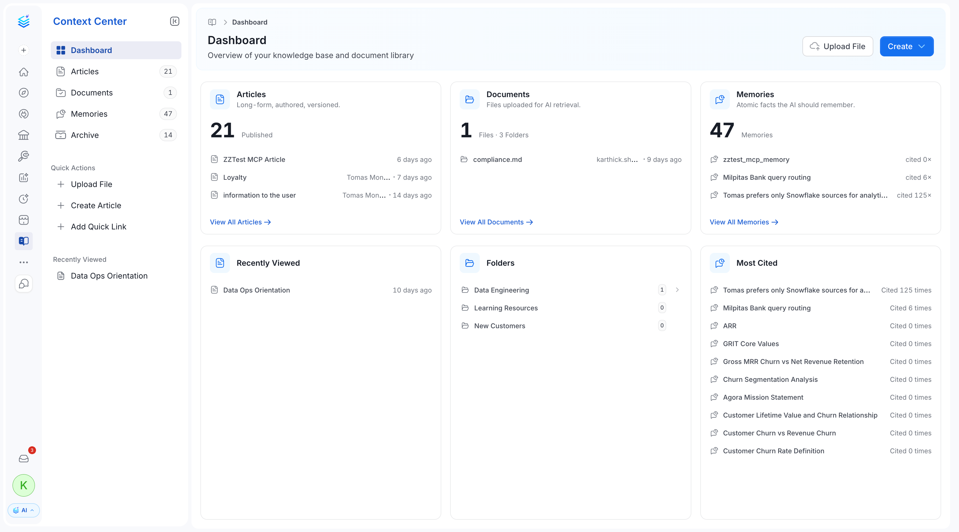Viewport: 959px width, 532px height.
Task: Open the compliance.md document row
Action: point(571,159)
